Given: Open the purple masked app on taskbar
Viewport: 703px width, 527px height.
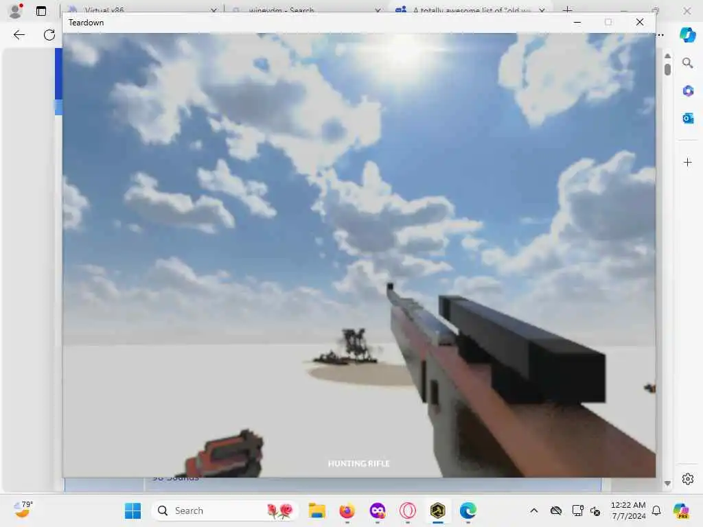Looking at the screenshot, I should [378, 511].
